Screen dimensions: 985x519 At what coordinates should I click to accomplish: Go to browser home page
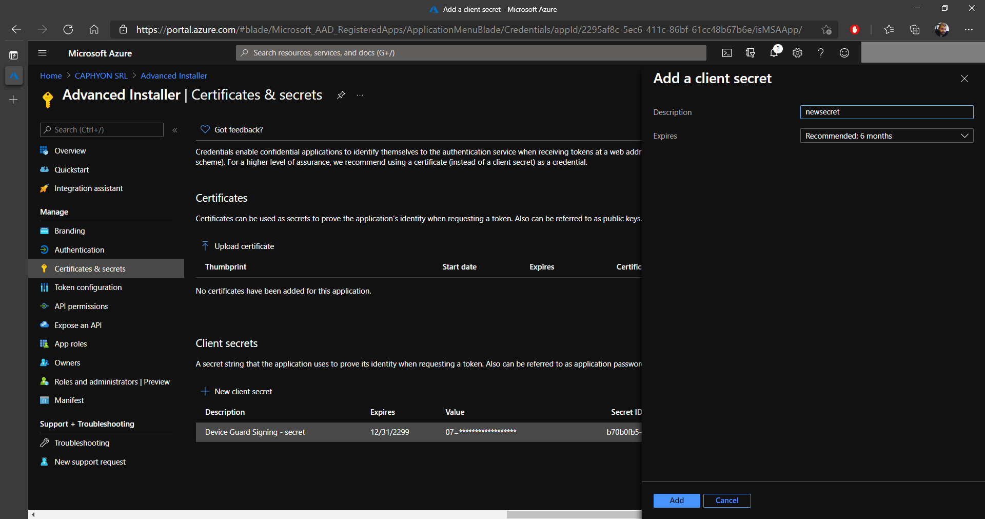tap(94, 29)
